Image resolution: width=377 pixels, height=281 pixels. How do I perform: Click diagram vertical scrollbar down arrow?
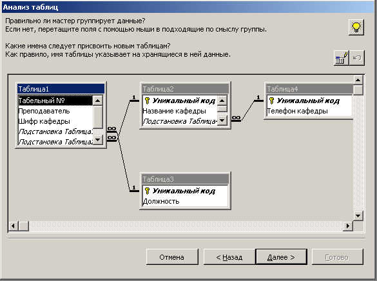358,216
